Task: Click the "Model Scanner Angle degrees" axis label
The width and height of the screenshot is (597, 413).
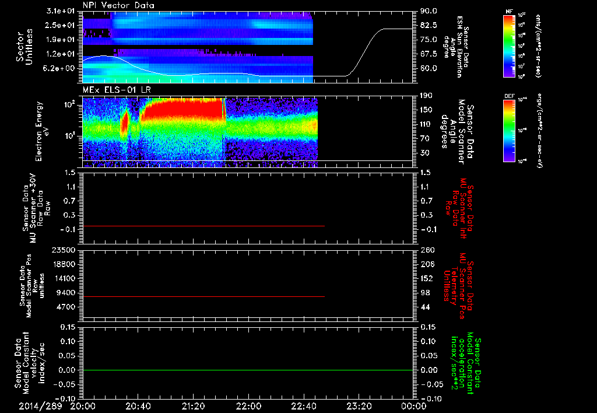Action: (457, 132)
